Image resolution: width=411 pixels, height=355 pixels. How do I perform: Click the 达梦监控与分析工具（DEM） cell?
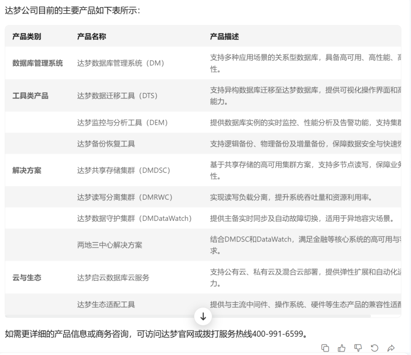[122, 123]
